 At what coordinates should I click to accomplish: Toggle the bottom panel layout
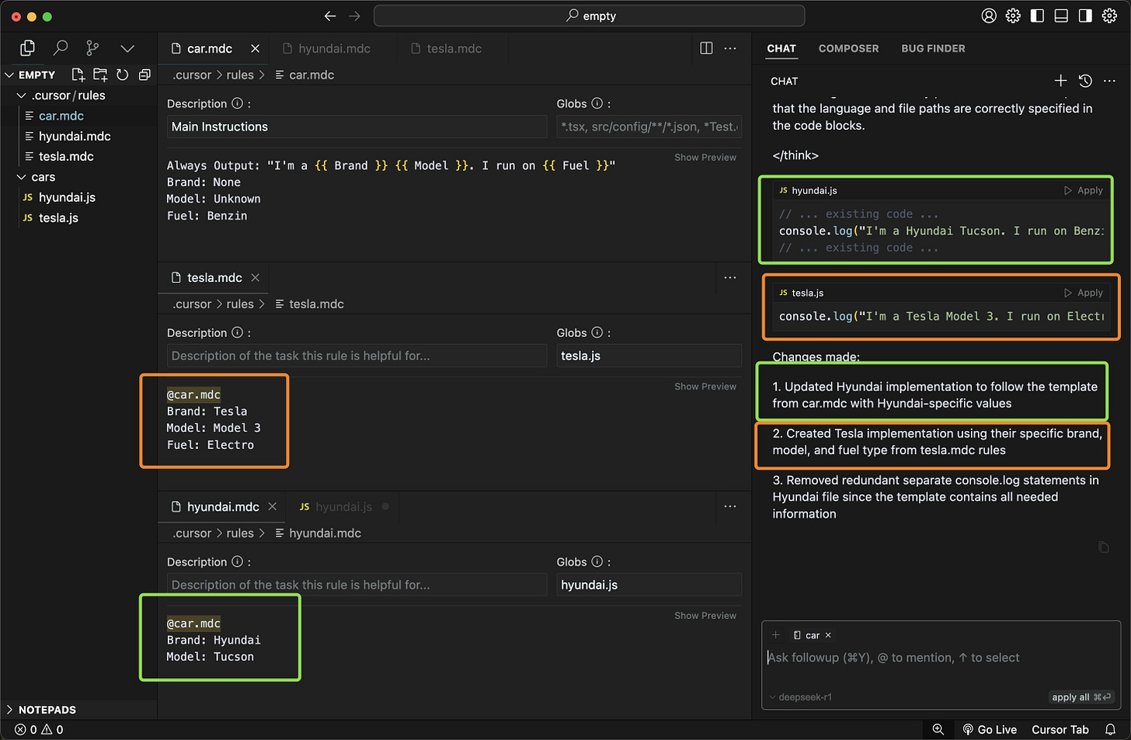click(x=1061, y=16)
